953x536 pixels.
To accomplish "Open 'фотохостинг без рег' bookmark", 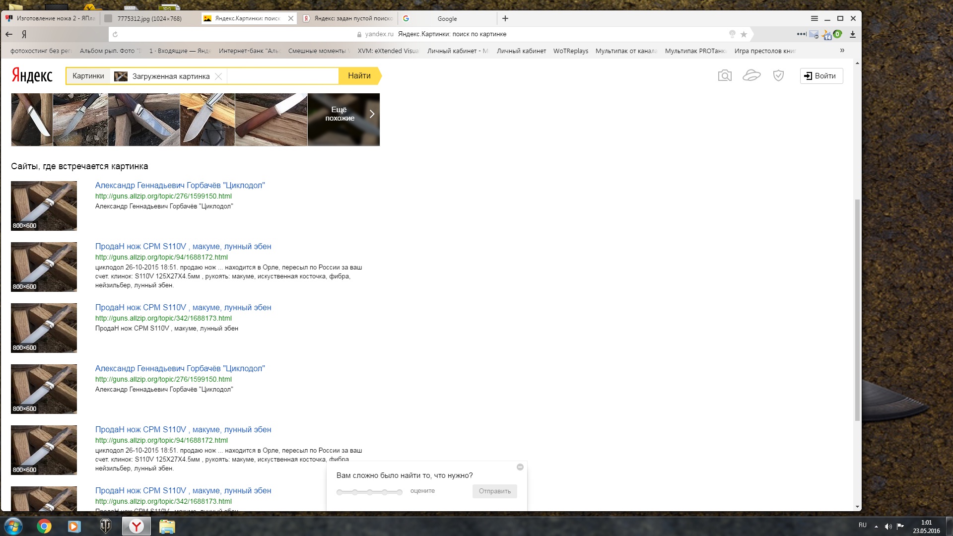I will 41,51.
